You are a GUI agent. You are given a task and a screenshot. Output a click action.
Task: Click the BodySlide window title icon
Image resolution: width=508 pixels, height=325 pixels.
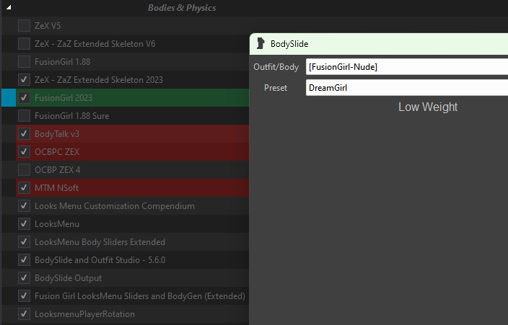(260, 43)
